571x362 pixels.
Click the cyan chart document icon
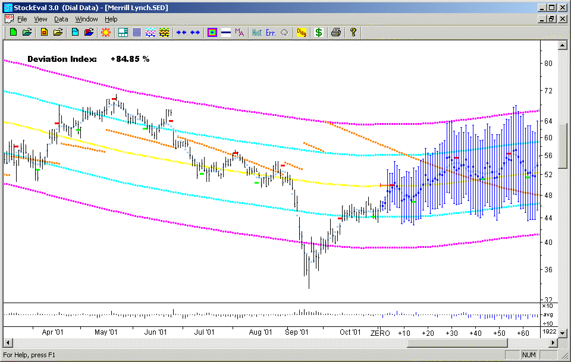(76, 32)
